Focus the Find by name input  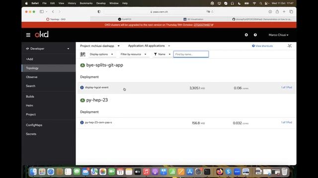[191, 54]
